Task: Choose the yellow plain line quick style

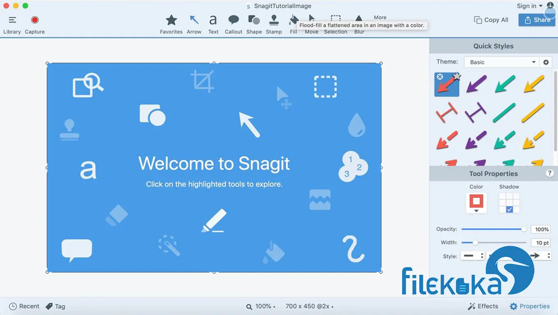Action: 533,113
